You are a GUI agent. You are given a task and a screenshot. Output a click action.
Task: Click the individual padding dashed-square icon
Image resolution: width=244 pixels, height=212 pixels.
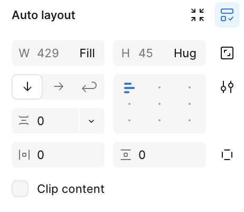[x=227, y=155]
